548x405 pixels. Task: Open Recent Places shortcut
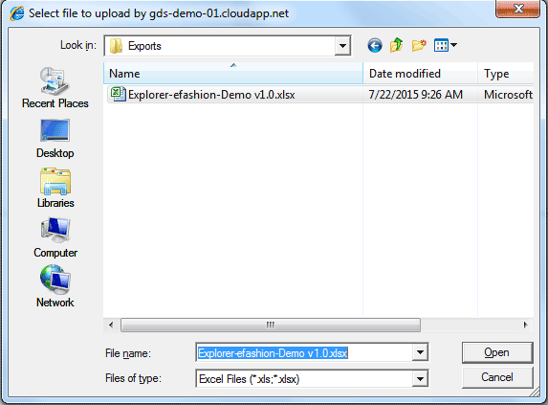[55, 88]
